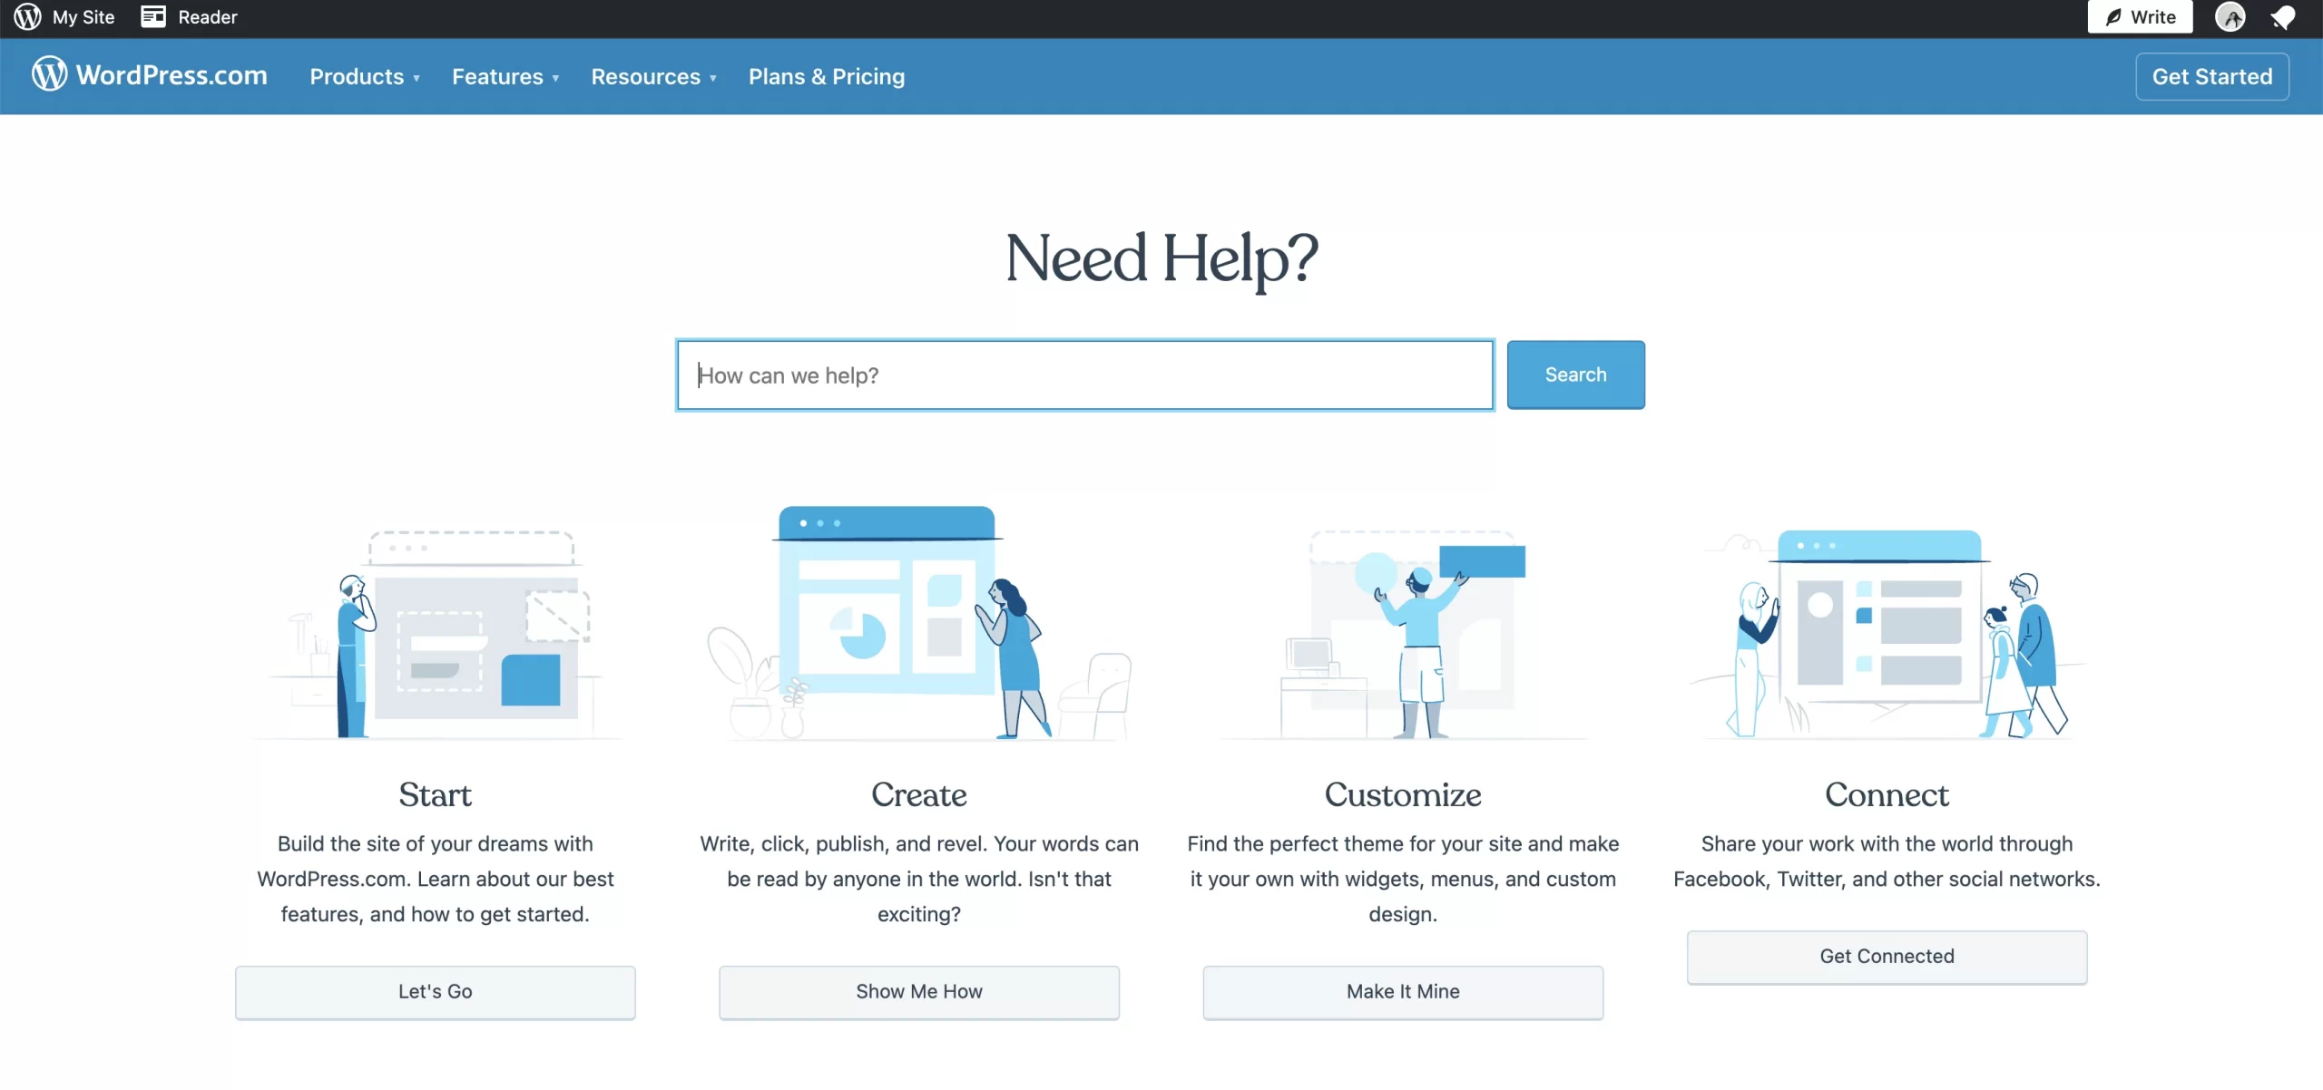
Task: Click the Reader icon
Action: [x=154, y=18]
